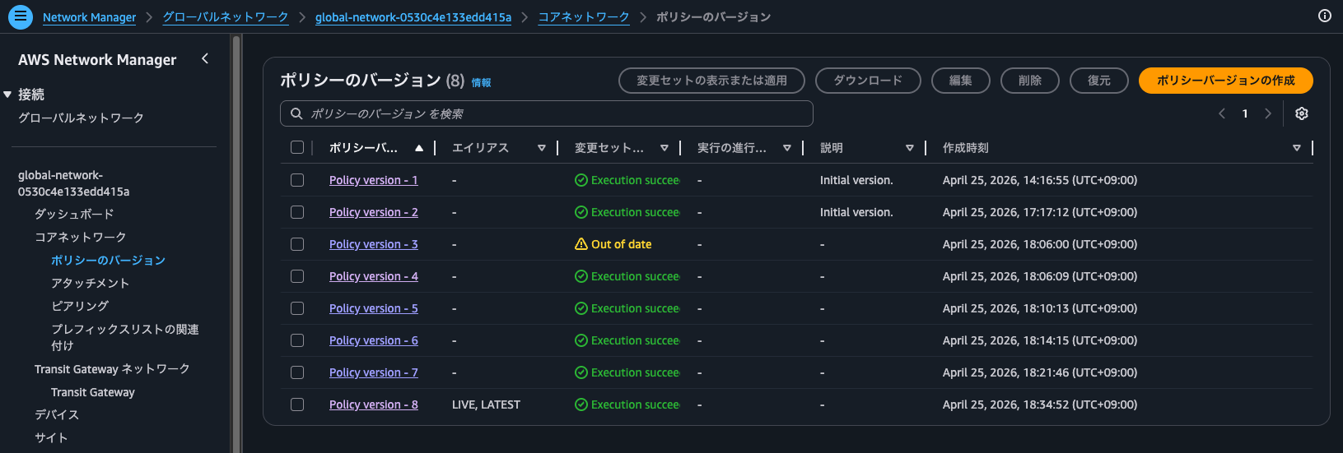
Task: Open Policy version - 3 link
Action: click(x=374, y=244)
